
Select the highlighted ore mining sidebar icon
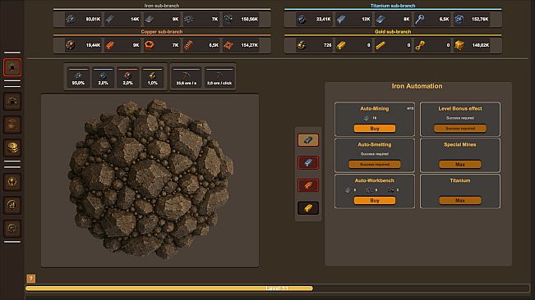tap(12, 67)
